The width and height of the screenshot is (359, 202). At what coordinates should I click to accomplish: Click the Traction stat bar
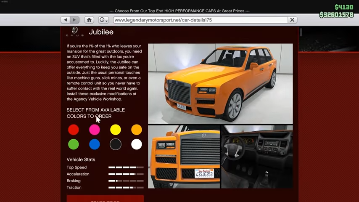pos(126,188)
